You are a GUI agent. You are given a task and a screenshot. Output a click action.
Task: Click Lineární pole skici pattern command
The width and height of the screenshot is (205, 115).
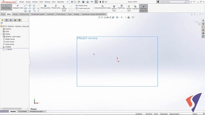click(x=83, y=8)
